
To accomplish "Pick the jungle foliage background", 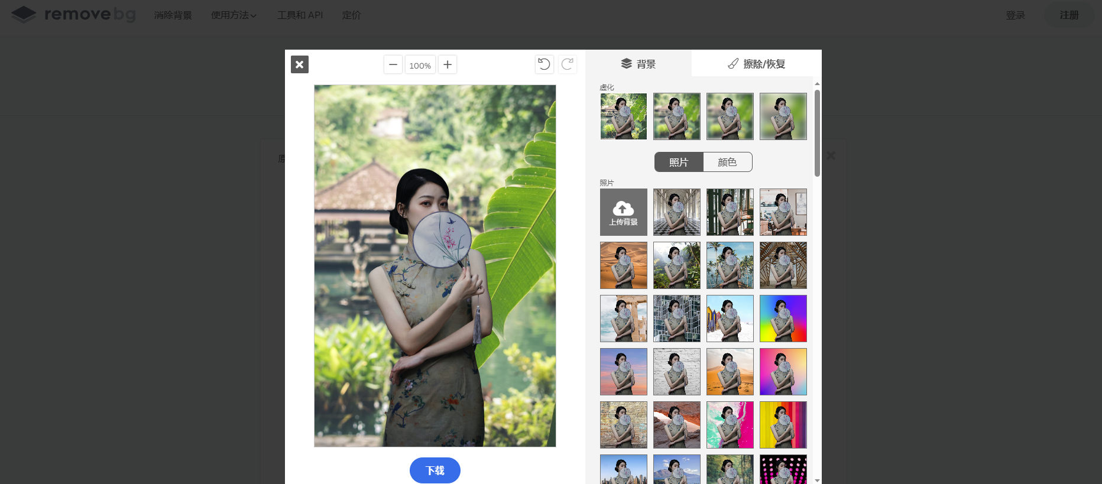I will pos(677,265).
